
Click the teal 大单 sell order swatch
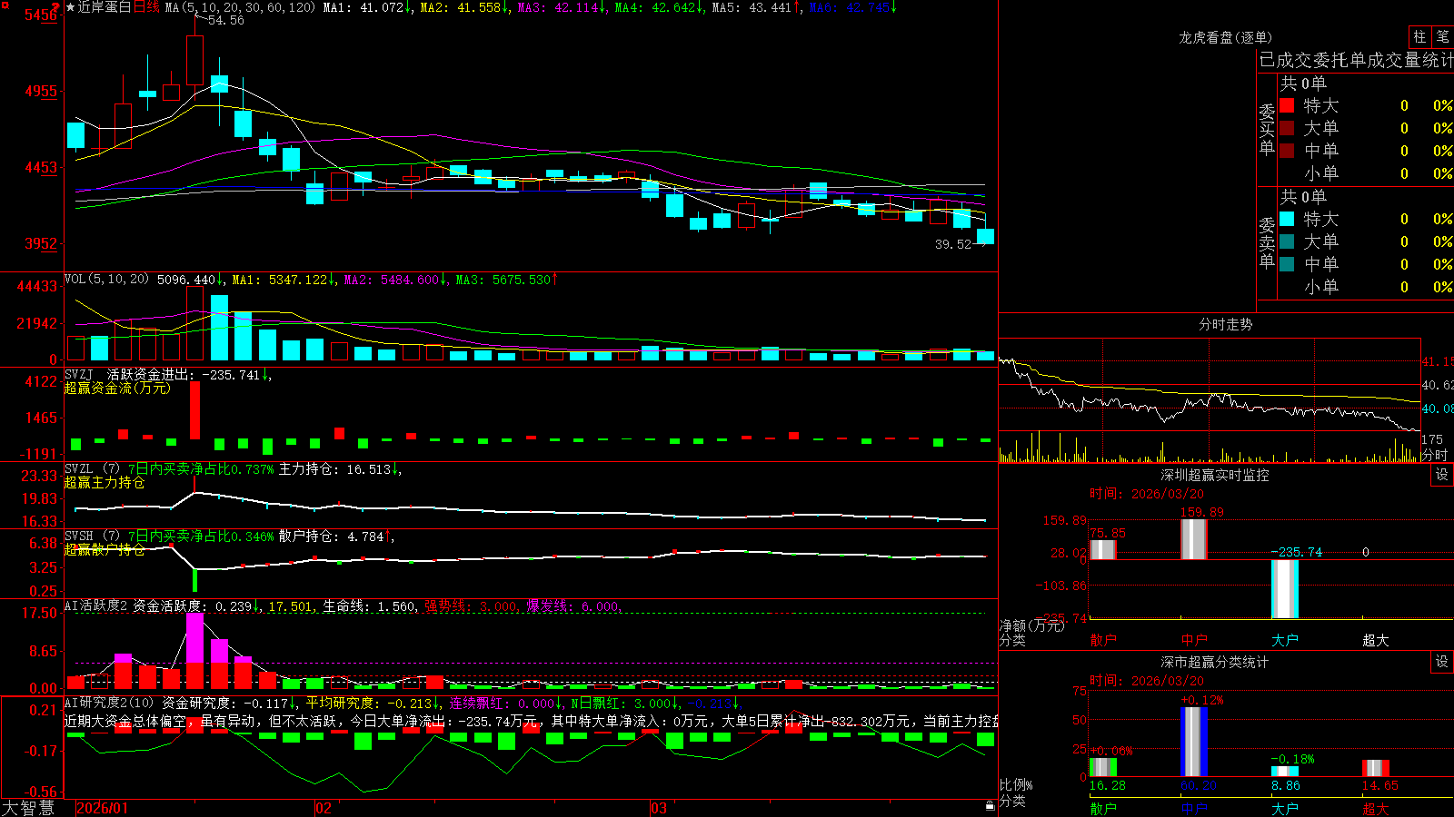(x=1287, y=241)
